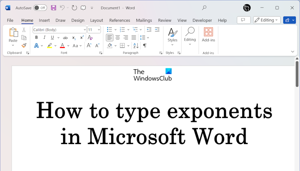Image resolution: width=300 pixels, height=171 pixels.
Task: Click the Cut scissors icon
Action: (x=24, y=29)
